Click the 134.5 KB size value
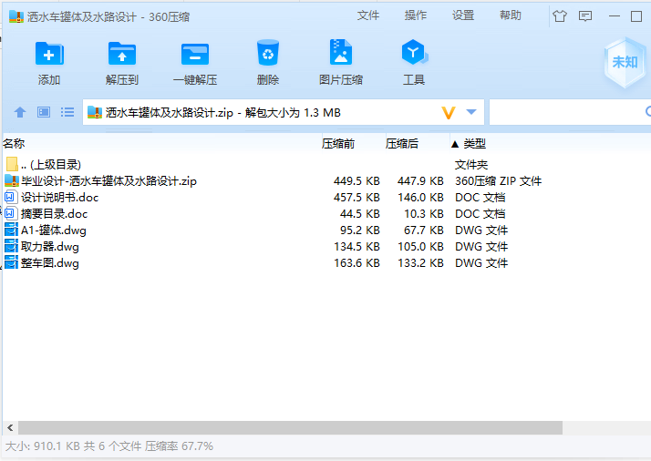Image resolution: width=651 pixels, height=461 pixels. 356,247
